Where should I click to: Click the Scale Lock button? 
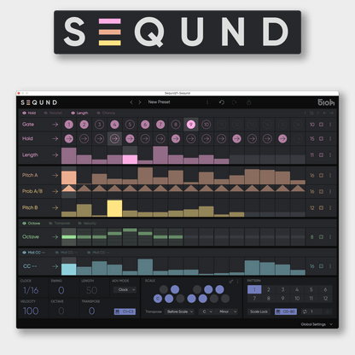click(x=259, y=311)
